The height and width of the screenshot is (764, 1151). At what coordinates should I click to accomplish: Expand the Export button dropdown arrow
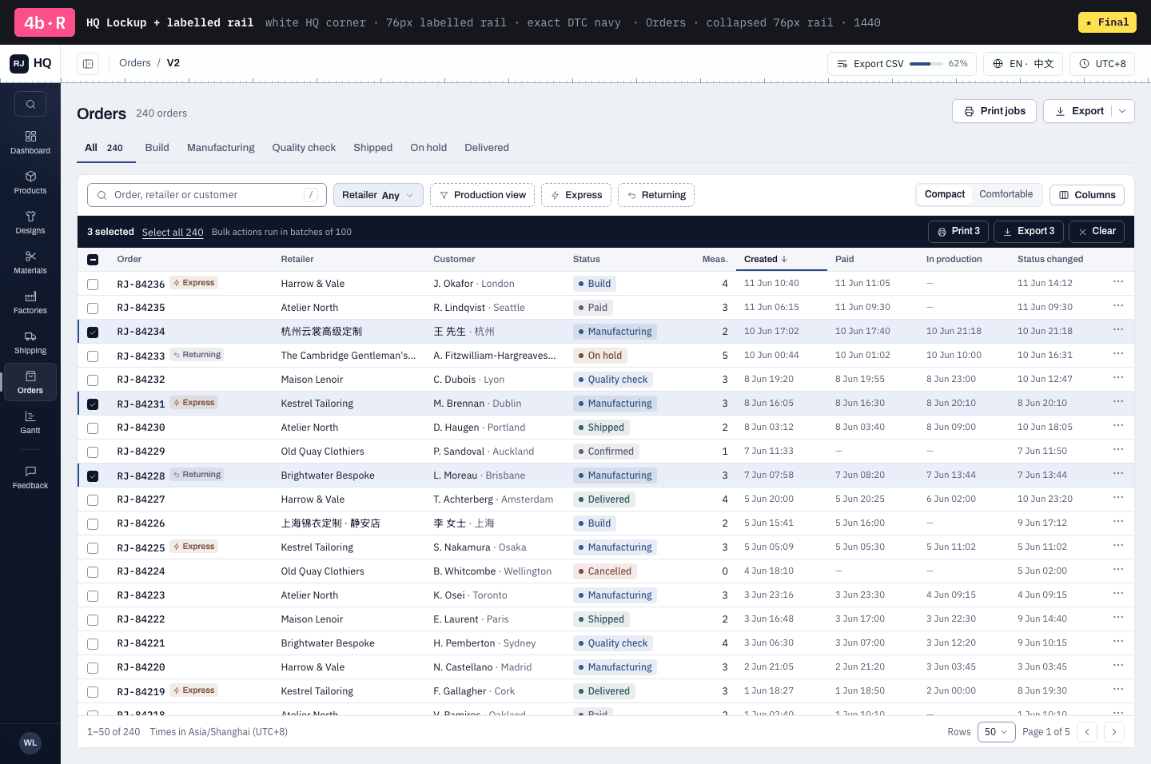[1122, 111]
